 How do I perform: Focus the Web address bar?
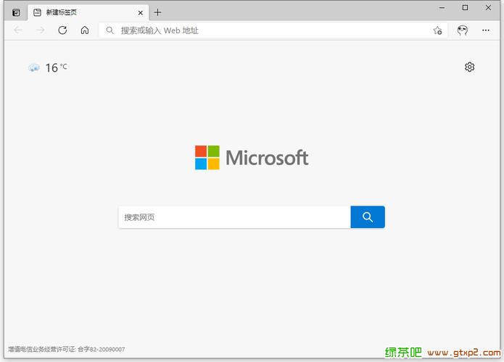(273, 30)
